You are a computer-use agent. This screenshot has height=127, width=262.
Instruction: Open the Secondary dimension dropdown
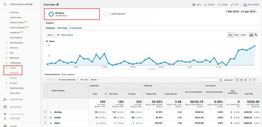tap(68, 80)
